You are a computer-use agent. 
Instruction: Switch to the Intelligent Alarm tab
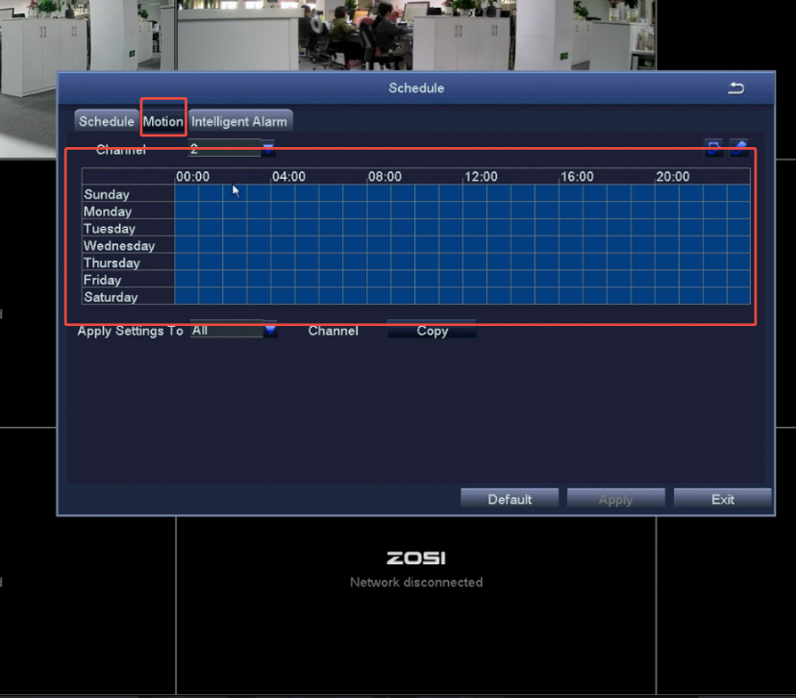(x=239, y=121)
